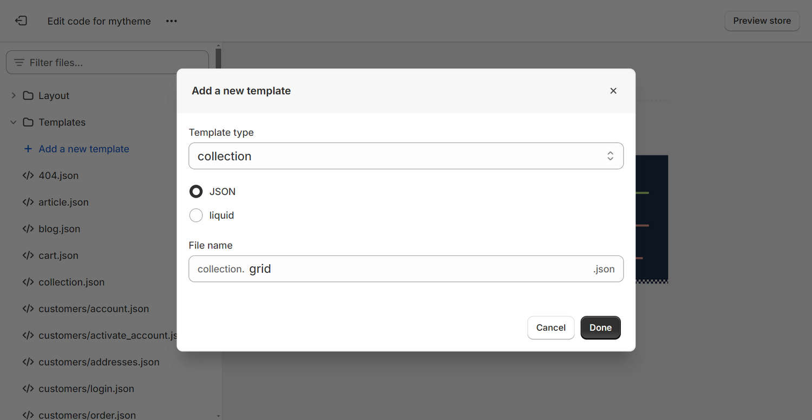This screenshot has height=420, width=812.
Task: Click the File name field containing grid
Action: (406, 269)
